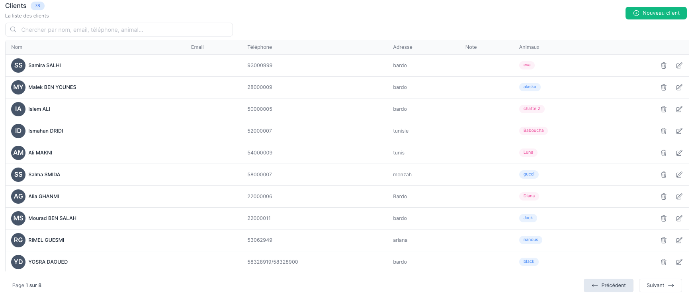
Task: Click the address tunisie
Action: 401,131
